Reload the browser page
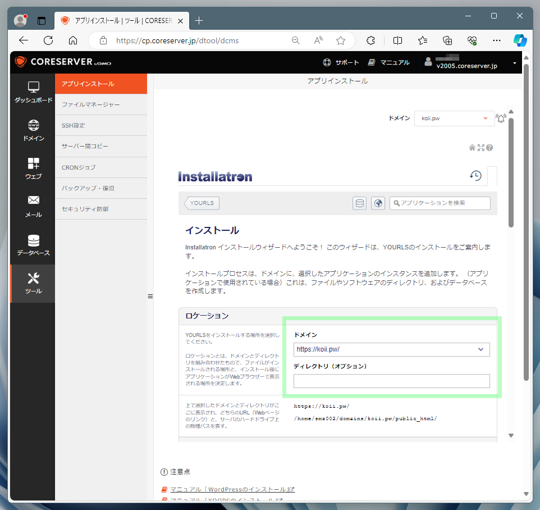 coord(48,40)
